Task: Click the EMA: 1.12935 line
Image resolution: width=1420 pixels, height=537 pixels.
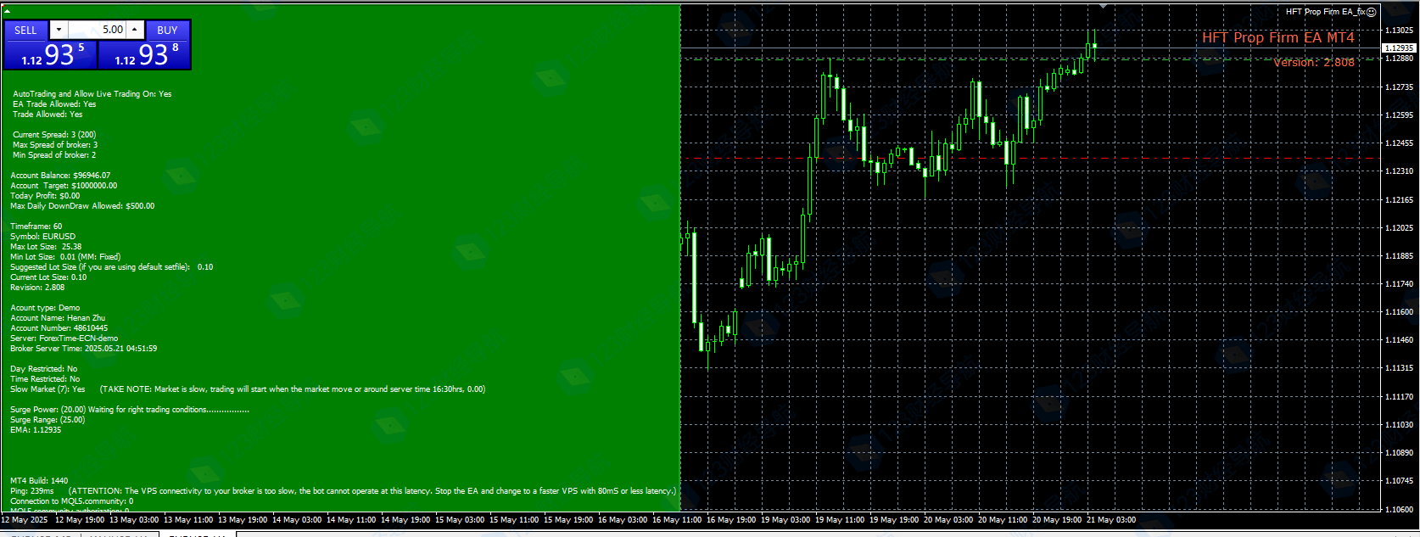Action: [36, 430]
